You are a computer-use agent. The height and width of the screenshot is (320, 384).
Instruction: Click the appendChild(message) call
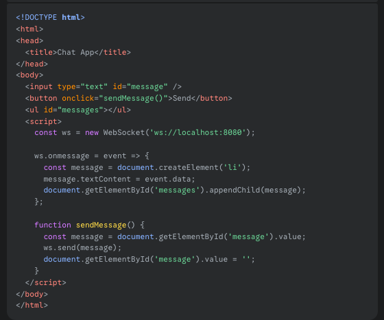point(255,190)
